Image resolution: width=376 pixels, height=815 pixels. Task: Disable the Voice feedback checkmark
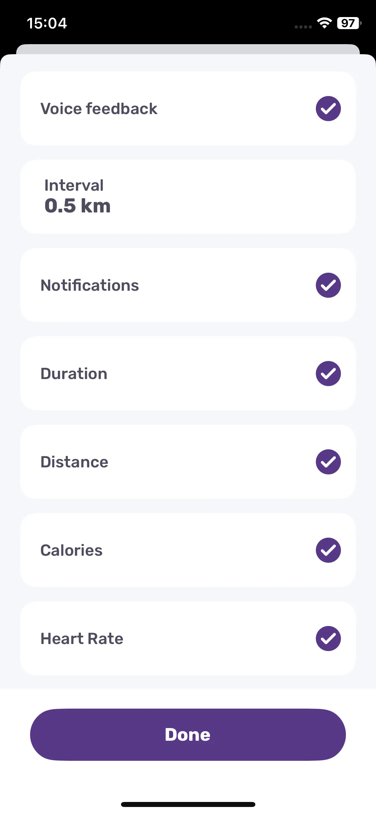click(x=328, y=108)
